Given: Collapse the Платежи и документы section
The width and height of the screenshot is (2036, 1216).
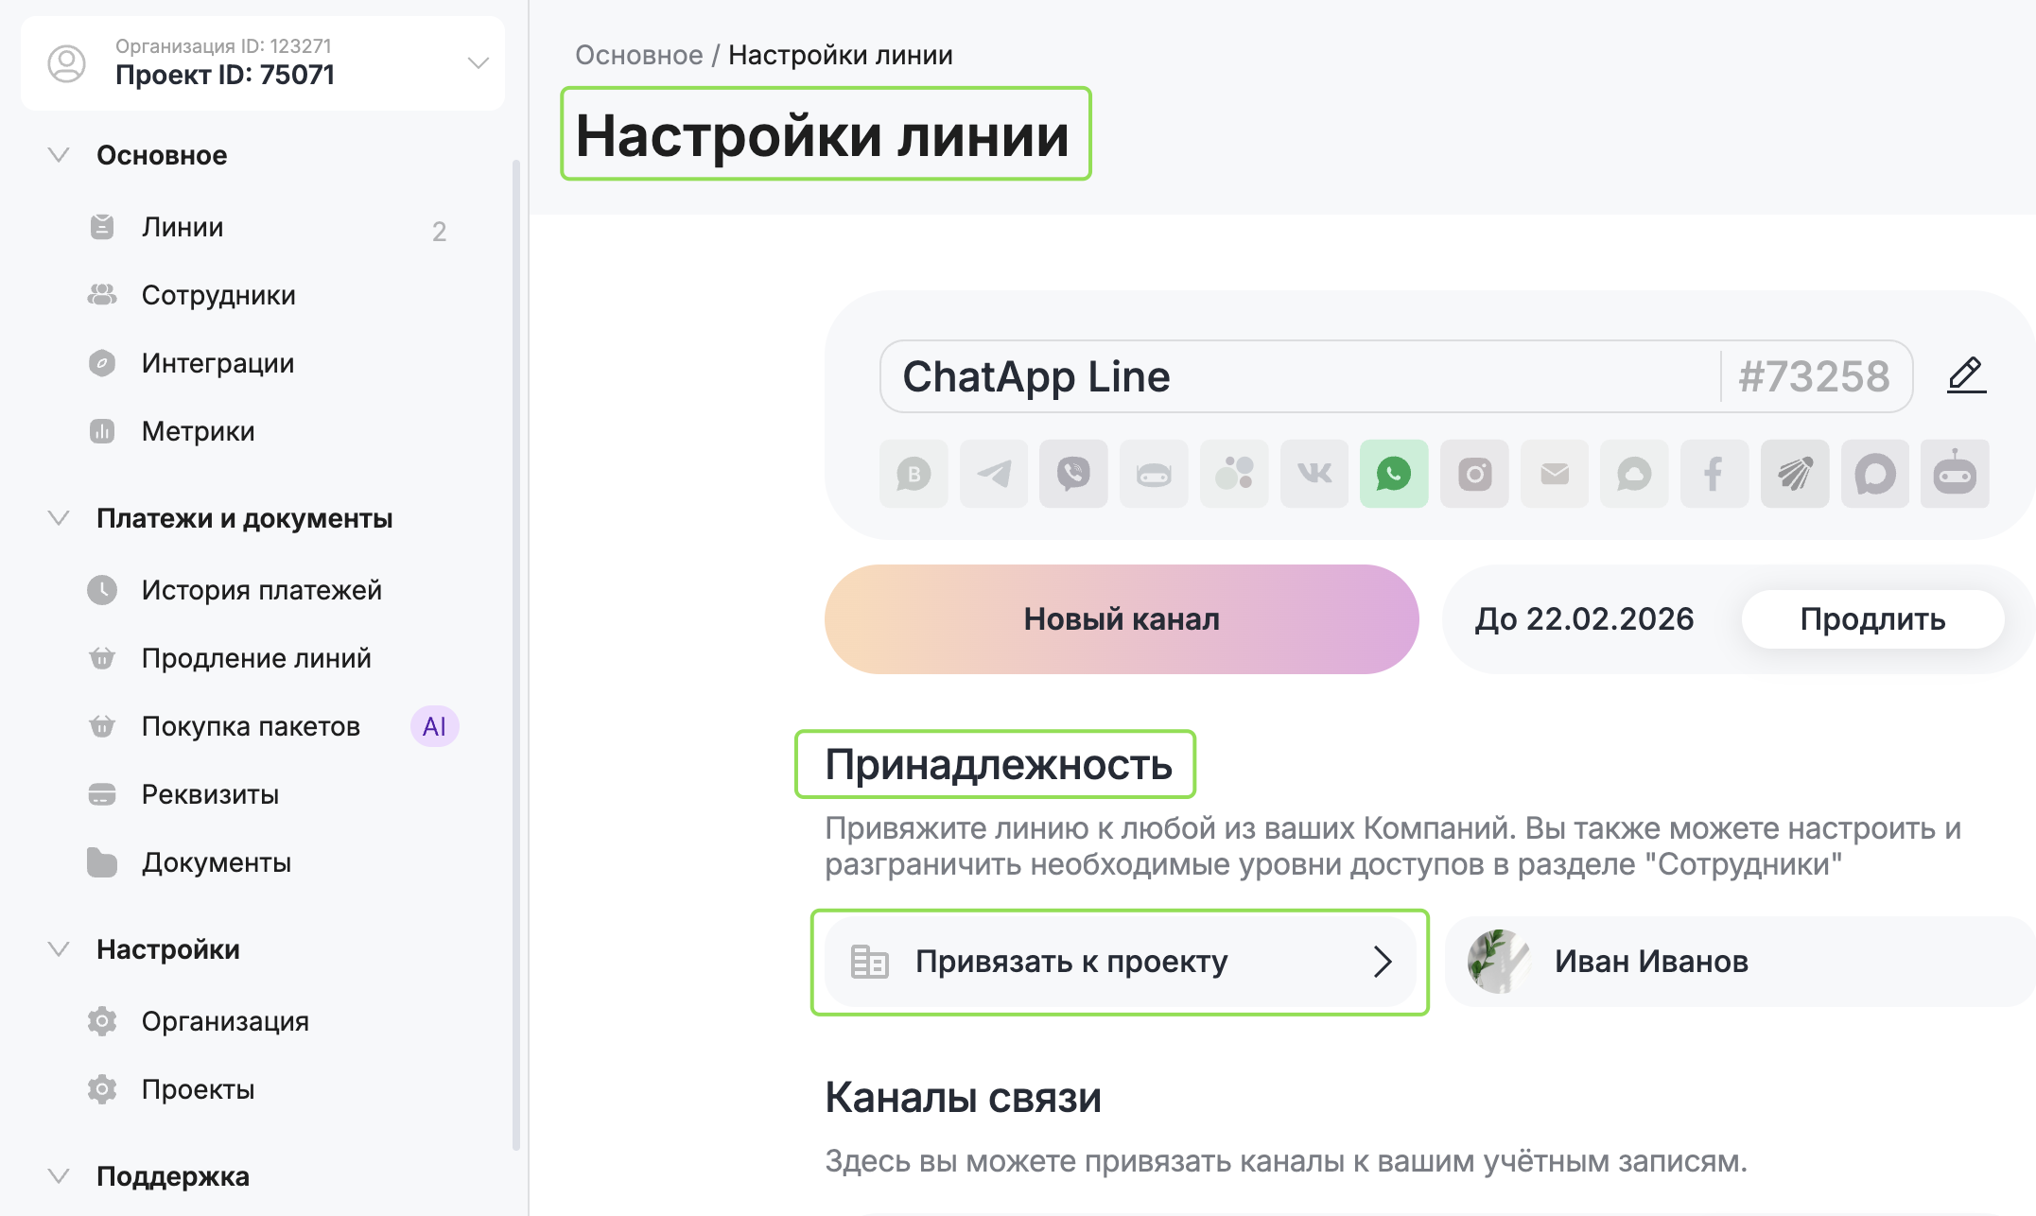Looking at the screenshot, I should [59, 518].
